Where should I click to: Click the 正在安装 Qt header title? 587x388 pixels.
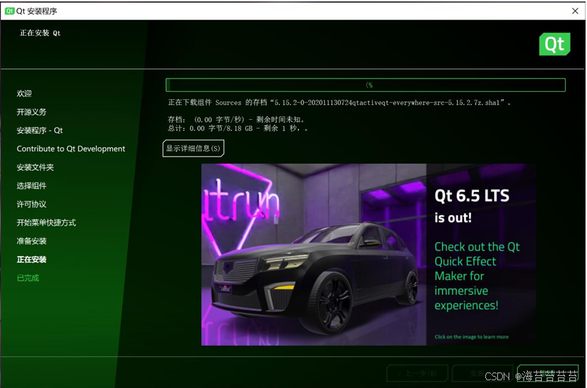pyautogui.click(x=40, y=33)
